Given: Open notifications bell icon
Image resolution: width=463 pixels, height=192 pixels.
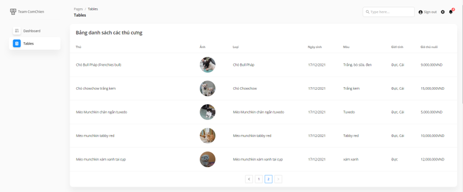Looking at the screenshot, I should (451, 12).
